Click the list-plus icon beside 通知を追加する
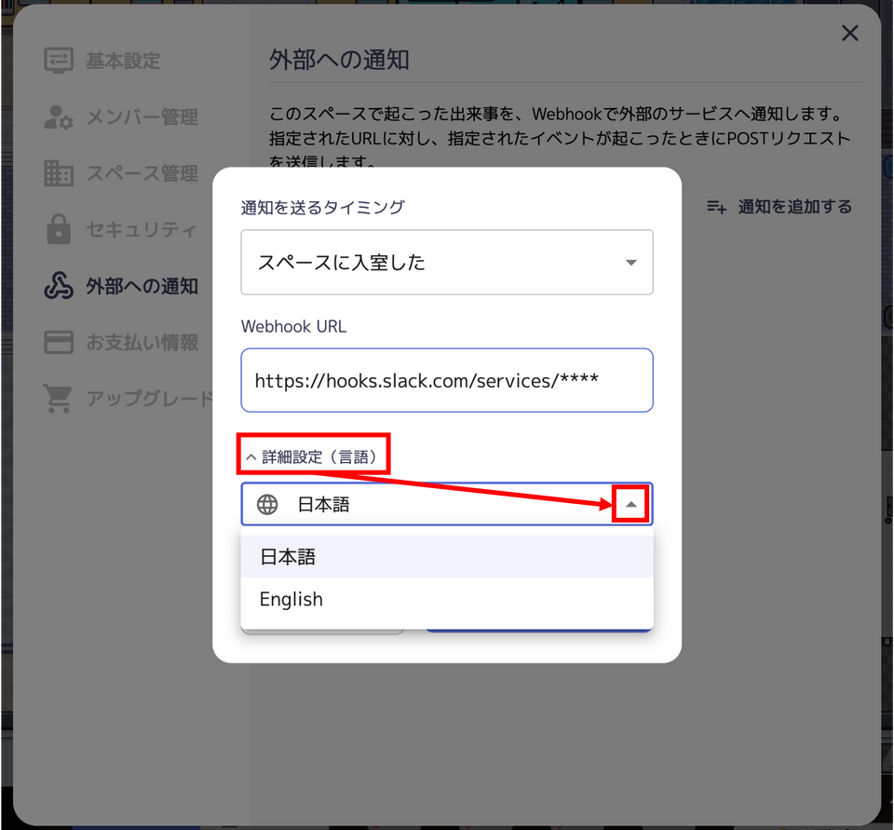 coord(717,207)
